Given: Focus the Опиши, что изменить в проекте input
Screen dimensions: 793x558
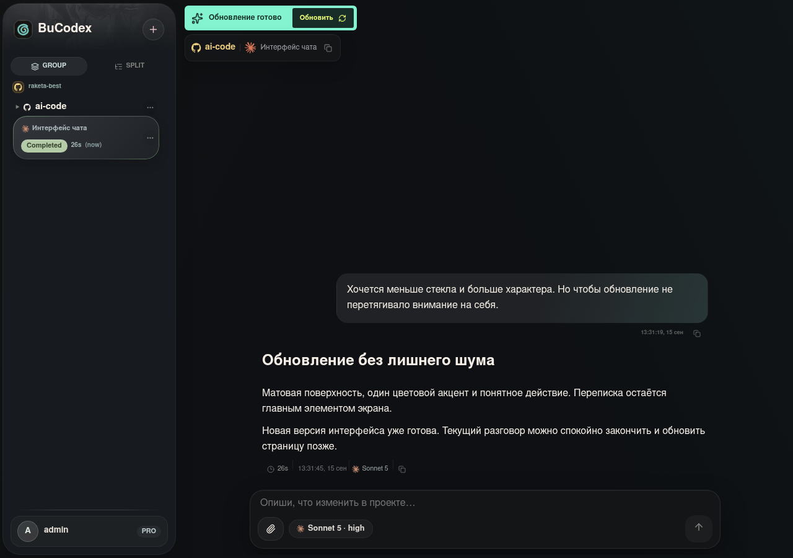Looking at the screenshot, I should [x=484, y=503].
